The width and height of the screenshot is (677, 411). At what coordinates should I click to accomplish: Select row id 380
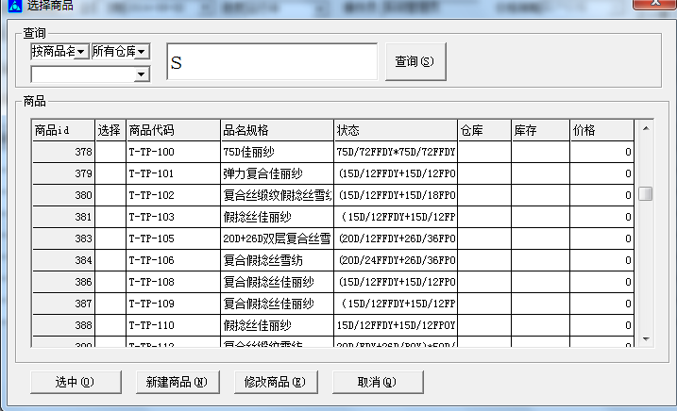pyautogui.click(x=63, y=195)
